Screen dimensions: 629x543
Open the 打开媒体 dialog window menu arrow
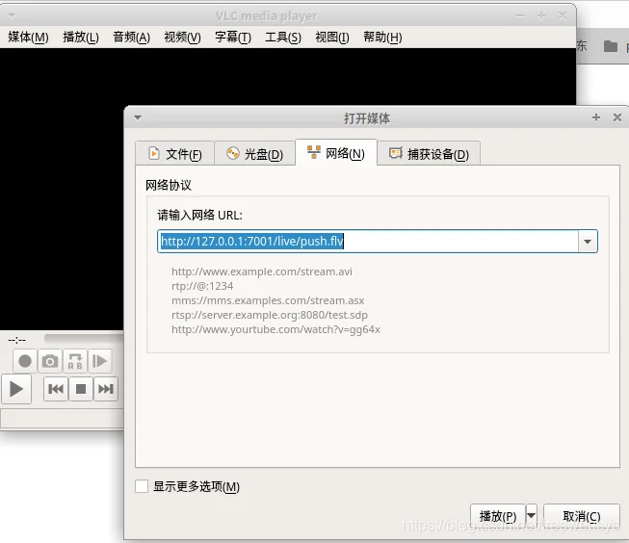pyautogui.click(x=138, y=117)
